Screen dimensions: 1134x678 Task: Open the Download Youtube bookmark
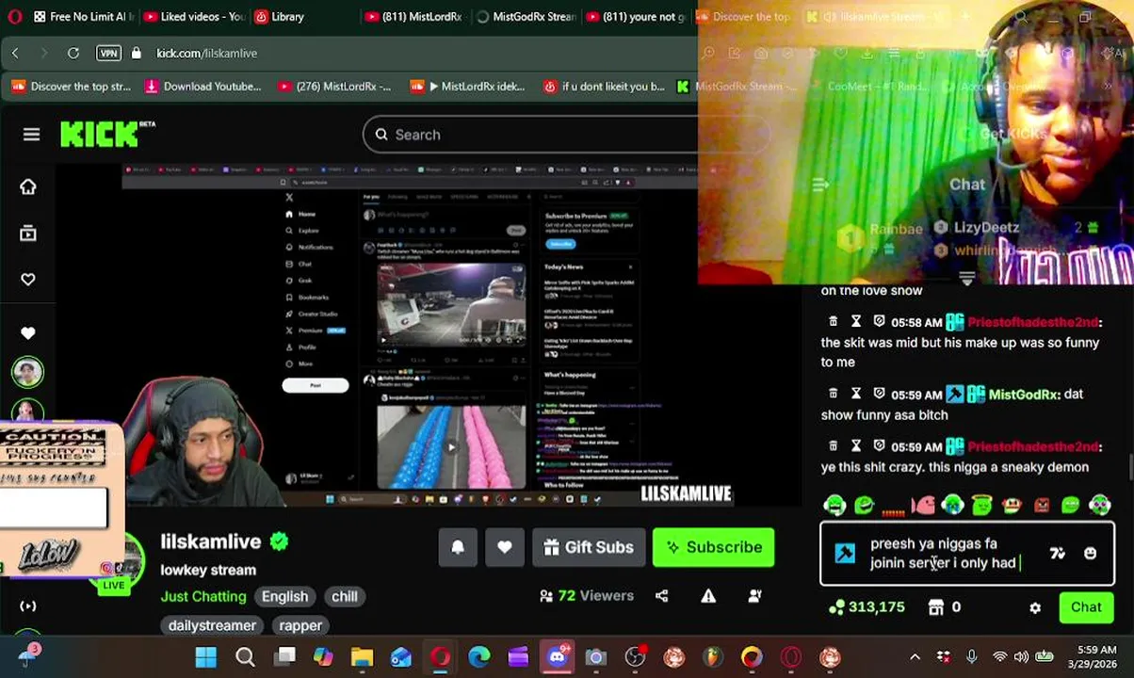point(202,87)
